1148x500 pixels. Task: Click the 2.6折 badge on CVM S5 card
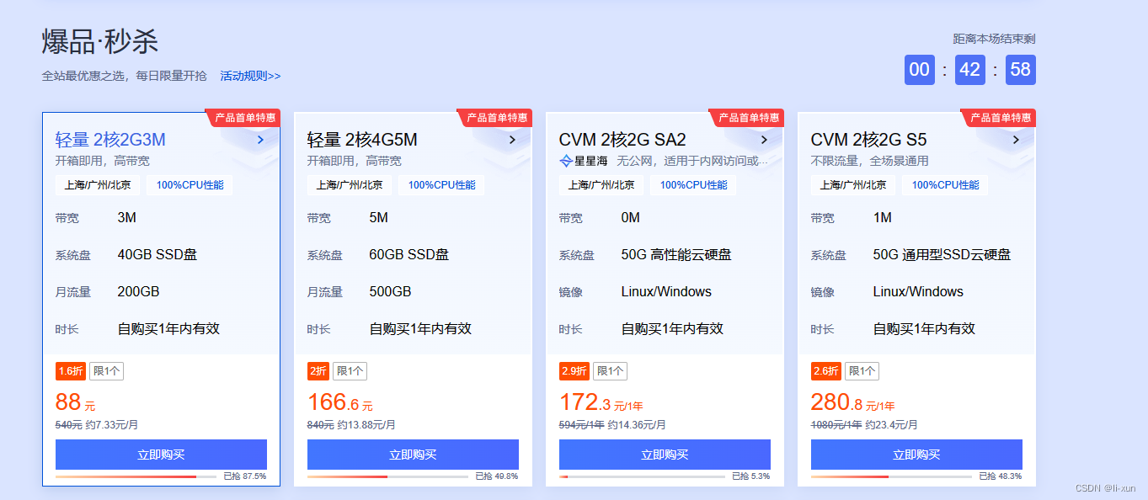tap(825, 370)
